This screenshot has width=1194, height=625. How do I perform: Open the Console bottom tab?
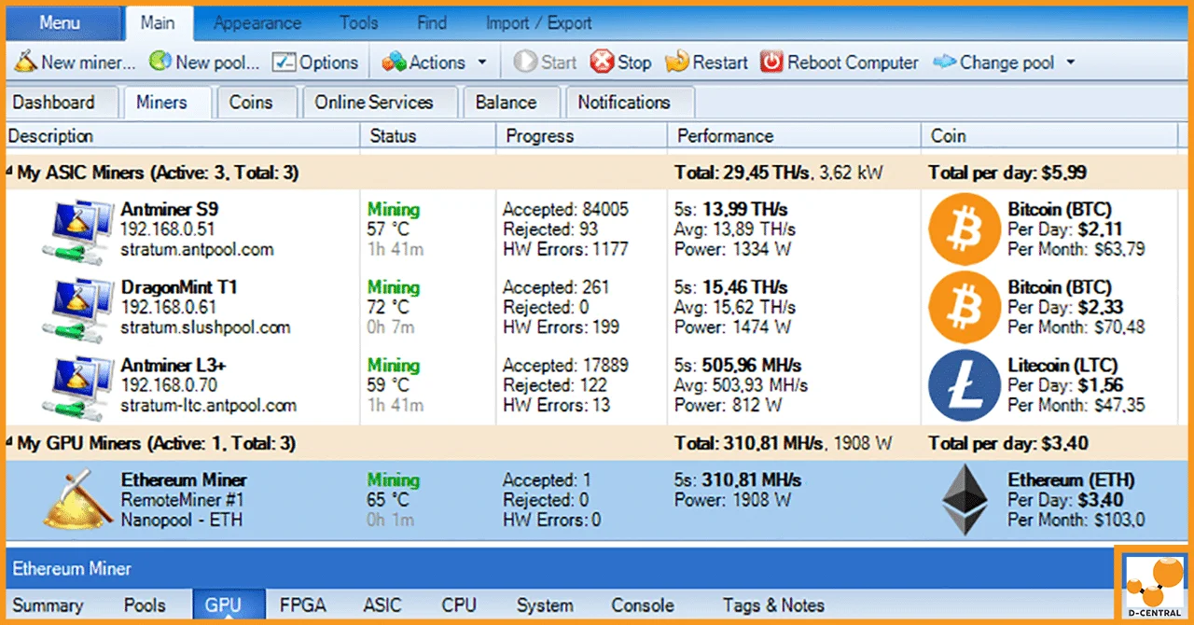[643, 605]
